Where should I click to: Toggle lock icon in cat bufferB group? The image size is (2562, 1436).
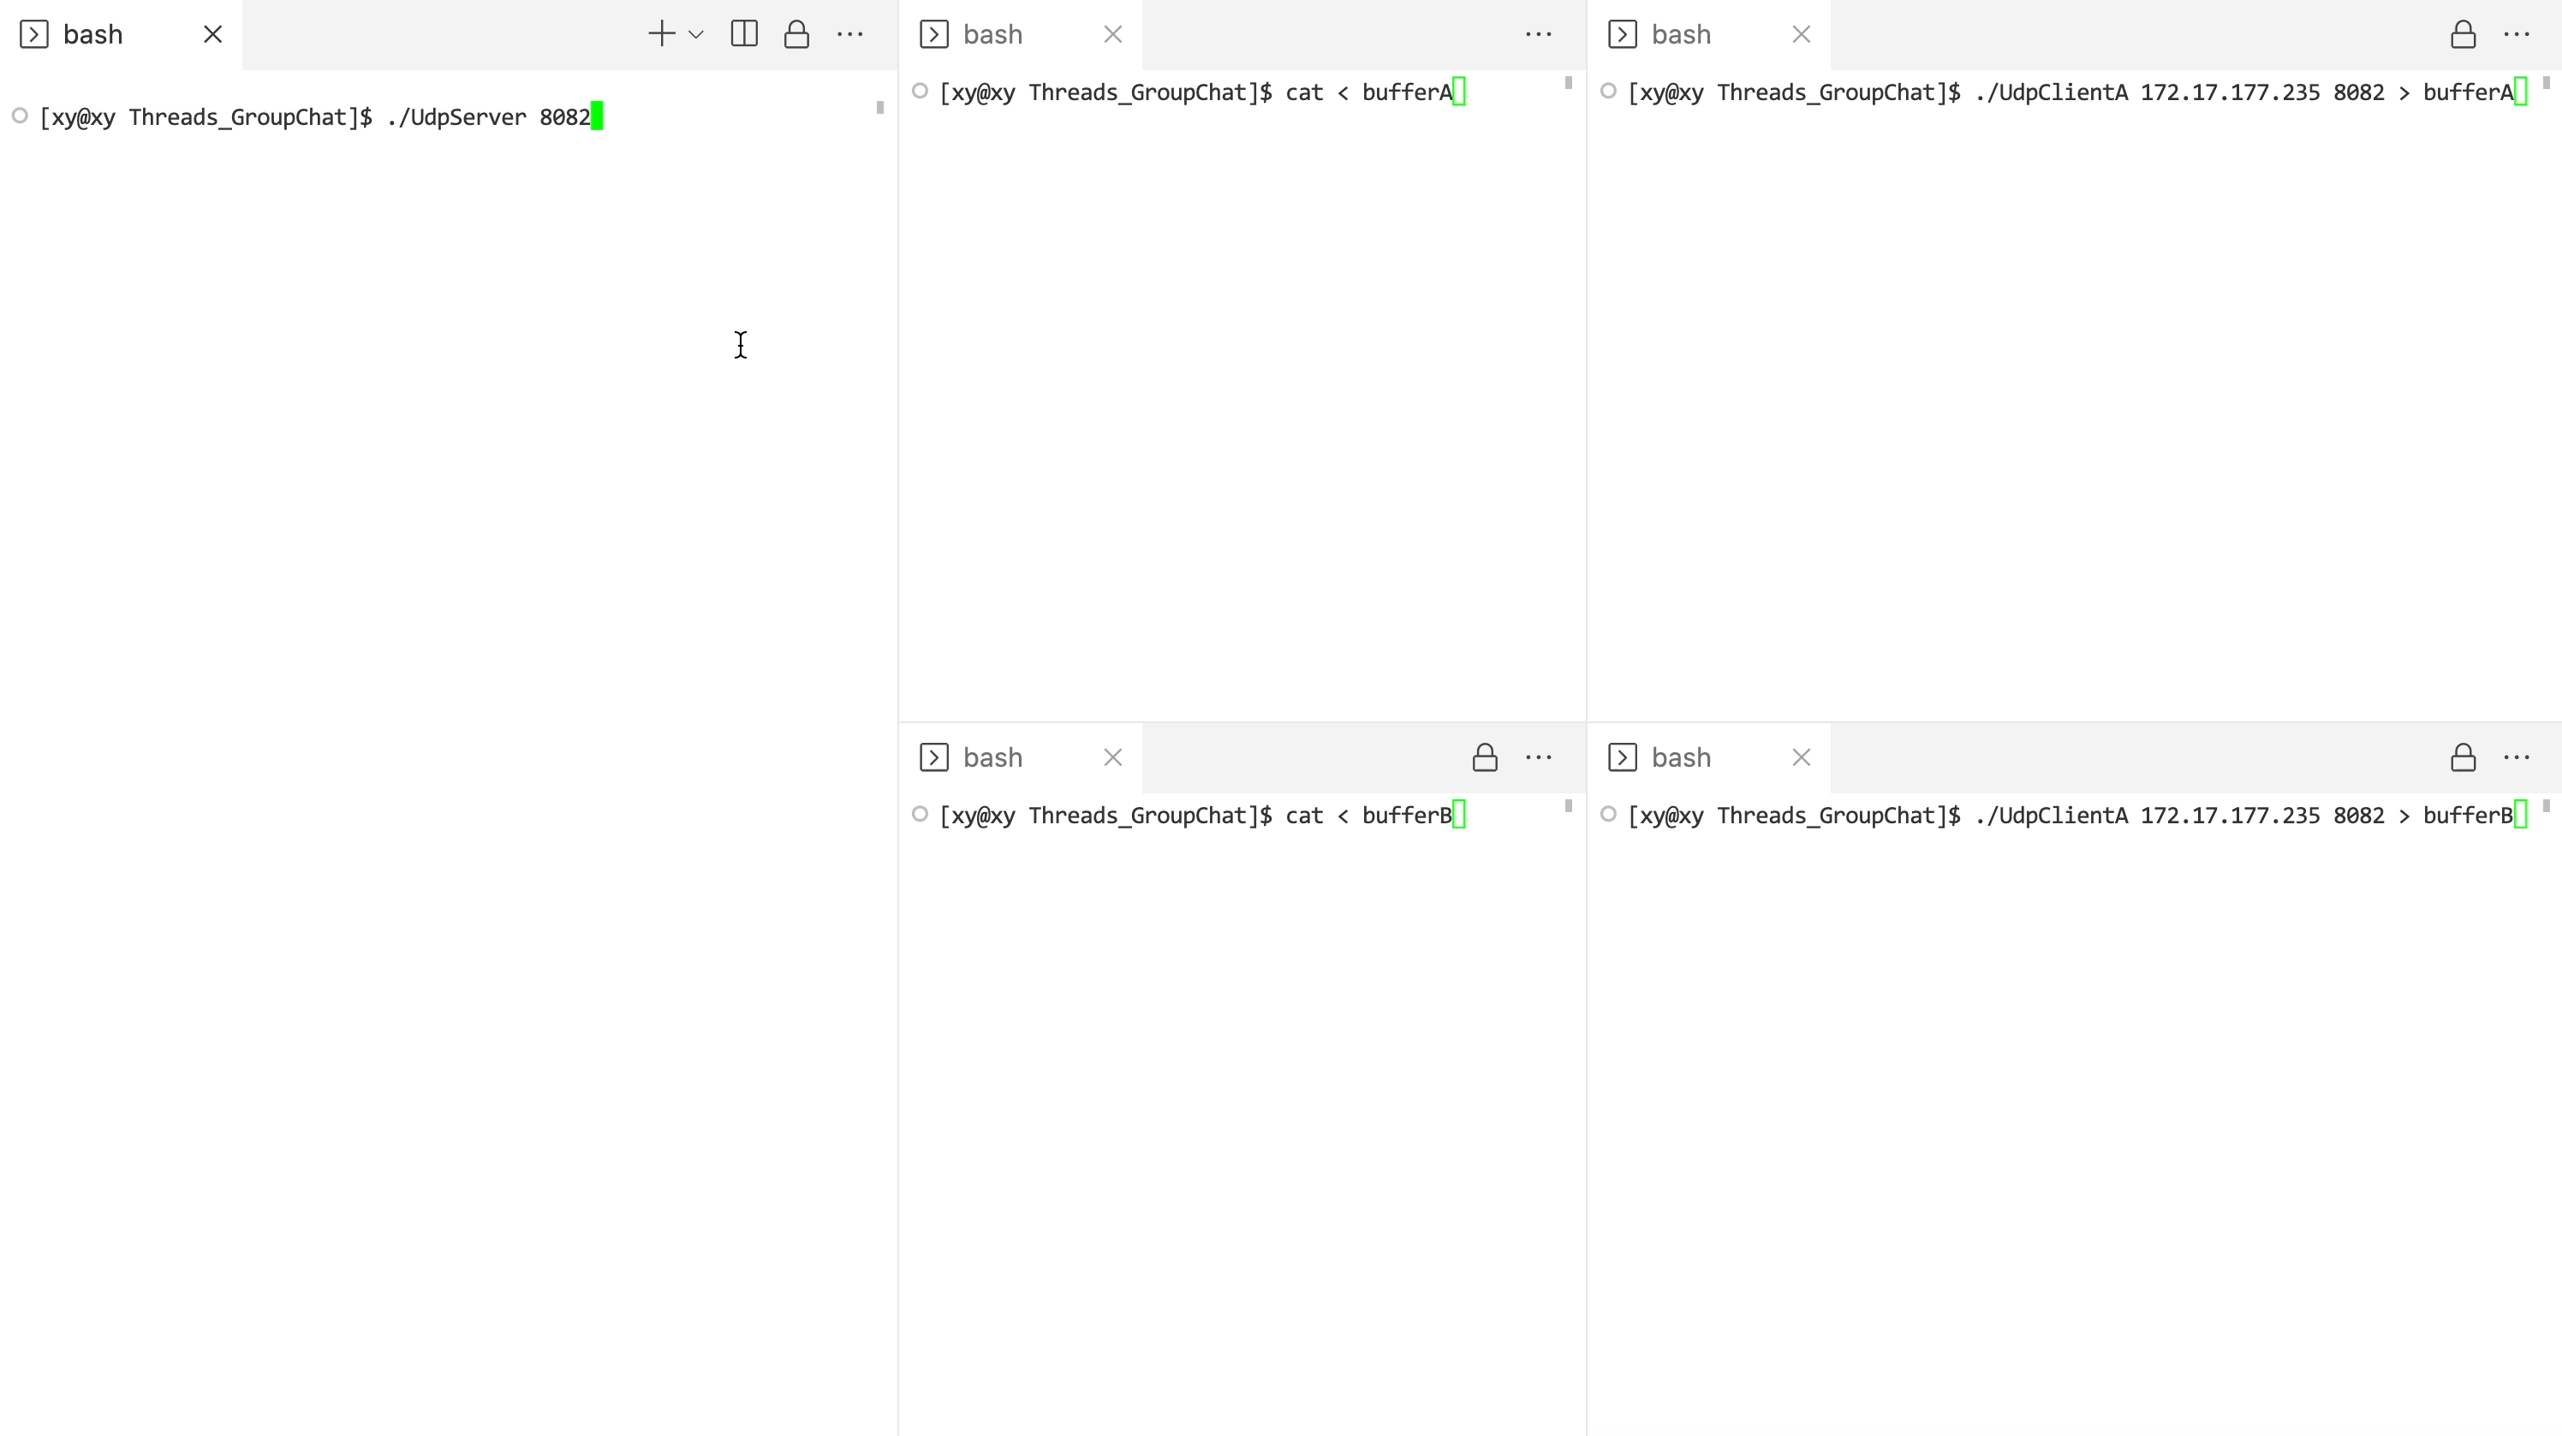pos(1485,758)
